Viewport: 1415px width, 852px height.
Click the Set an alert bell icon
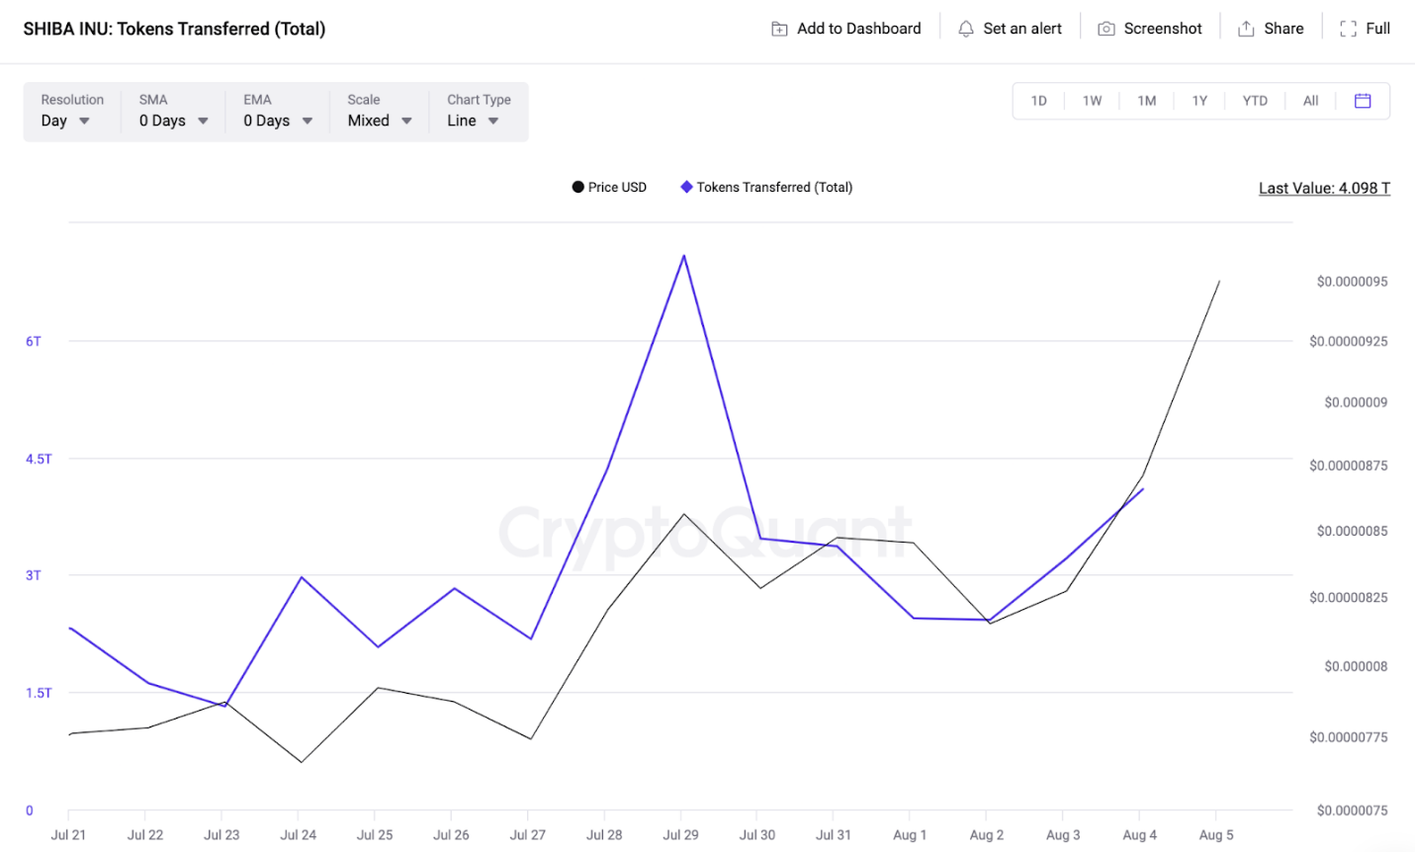coord(966,29)
